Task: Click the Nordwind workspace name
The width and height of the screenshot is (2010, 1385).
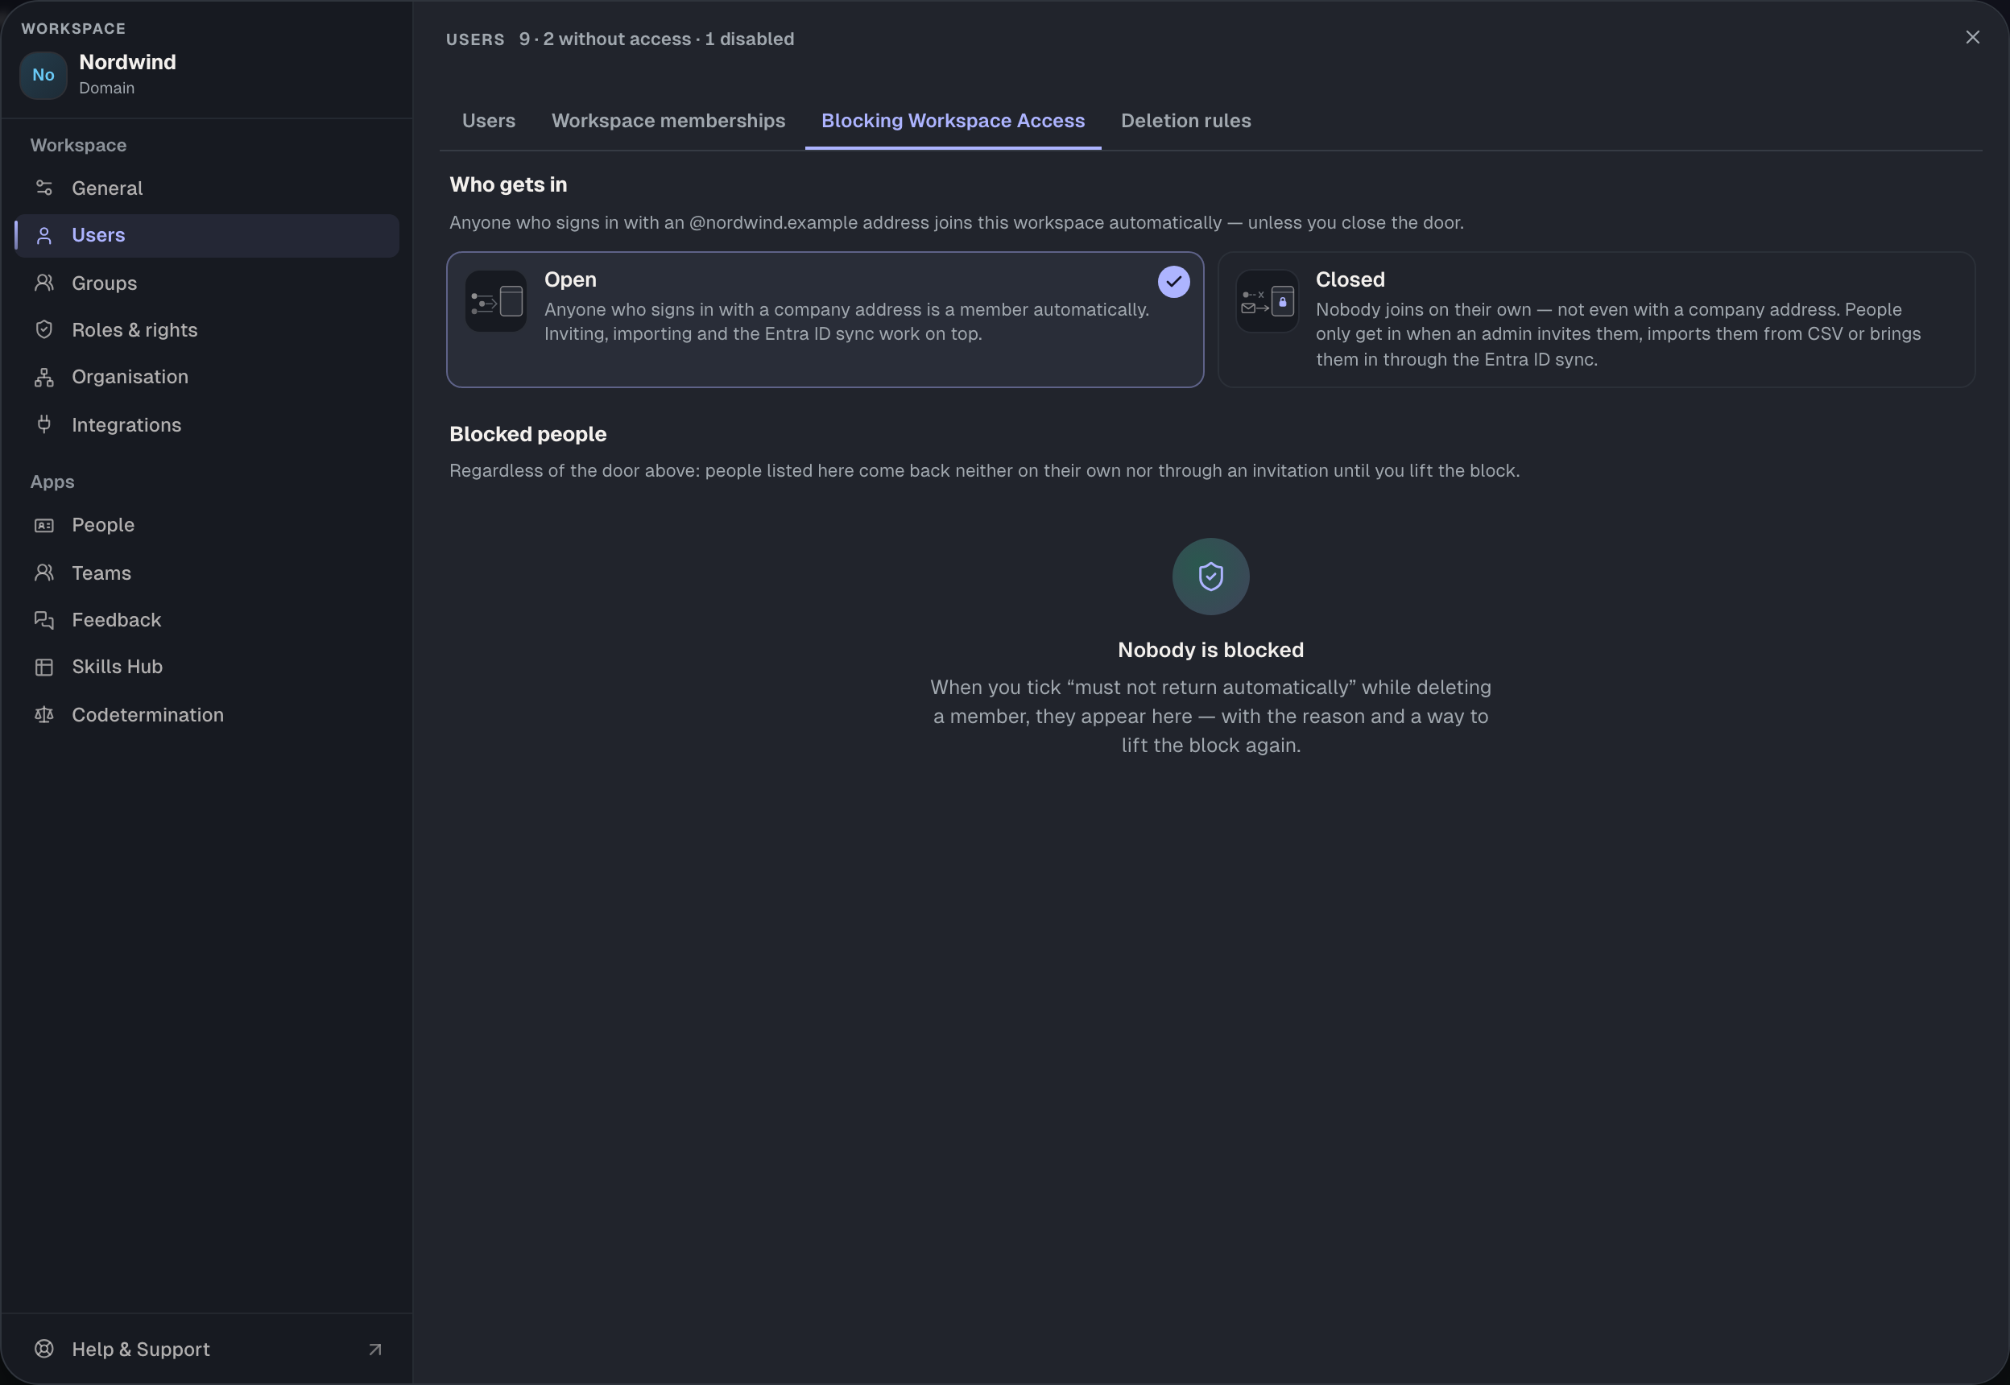Action: click(127, 63)
